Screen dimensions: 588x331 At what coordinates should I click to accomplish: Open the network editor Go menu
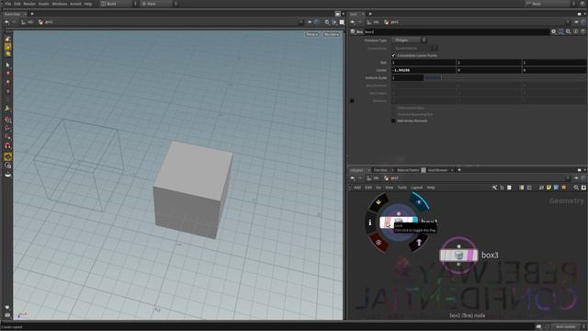(x=379, y=188)
